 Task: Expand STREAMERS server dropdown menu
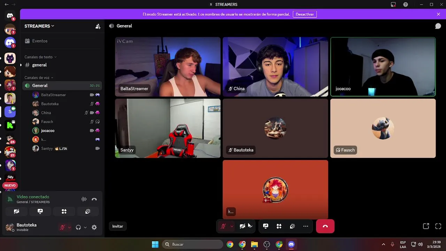(39, 26)
